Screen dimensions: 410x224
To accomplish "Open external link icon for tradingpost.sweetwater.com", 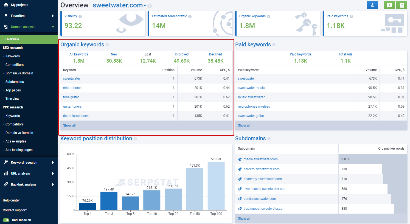I will coord(240,209).
